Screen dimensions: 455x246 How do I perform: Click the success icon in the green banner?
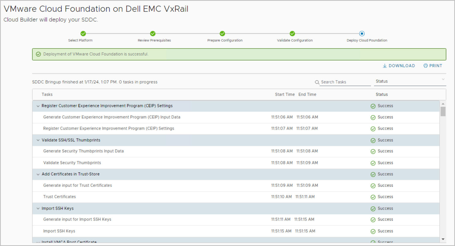point(38,54)
